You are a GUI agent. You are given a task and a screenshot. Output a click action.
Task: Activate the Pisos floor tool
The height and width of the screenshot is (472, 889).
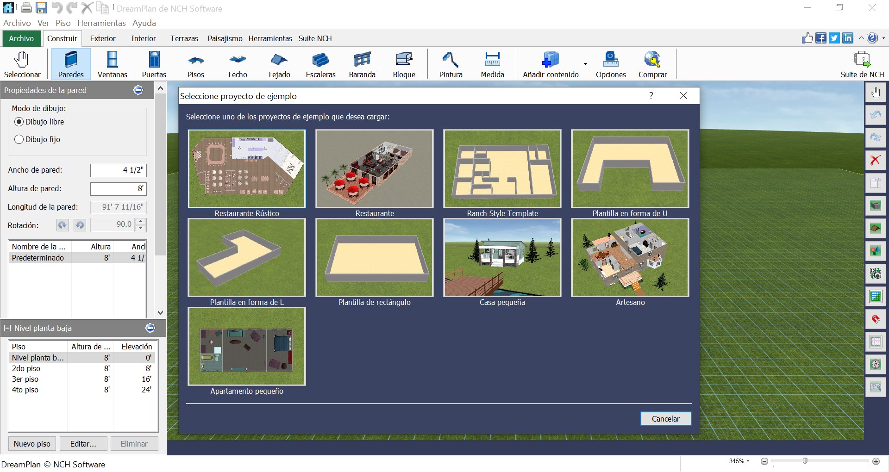[x=196, y=64]
